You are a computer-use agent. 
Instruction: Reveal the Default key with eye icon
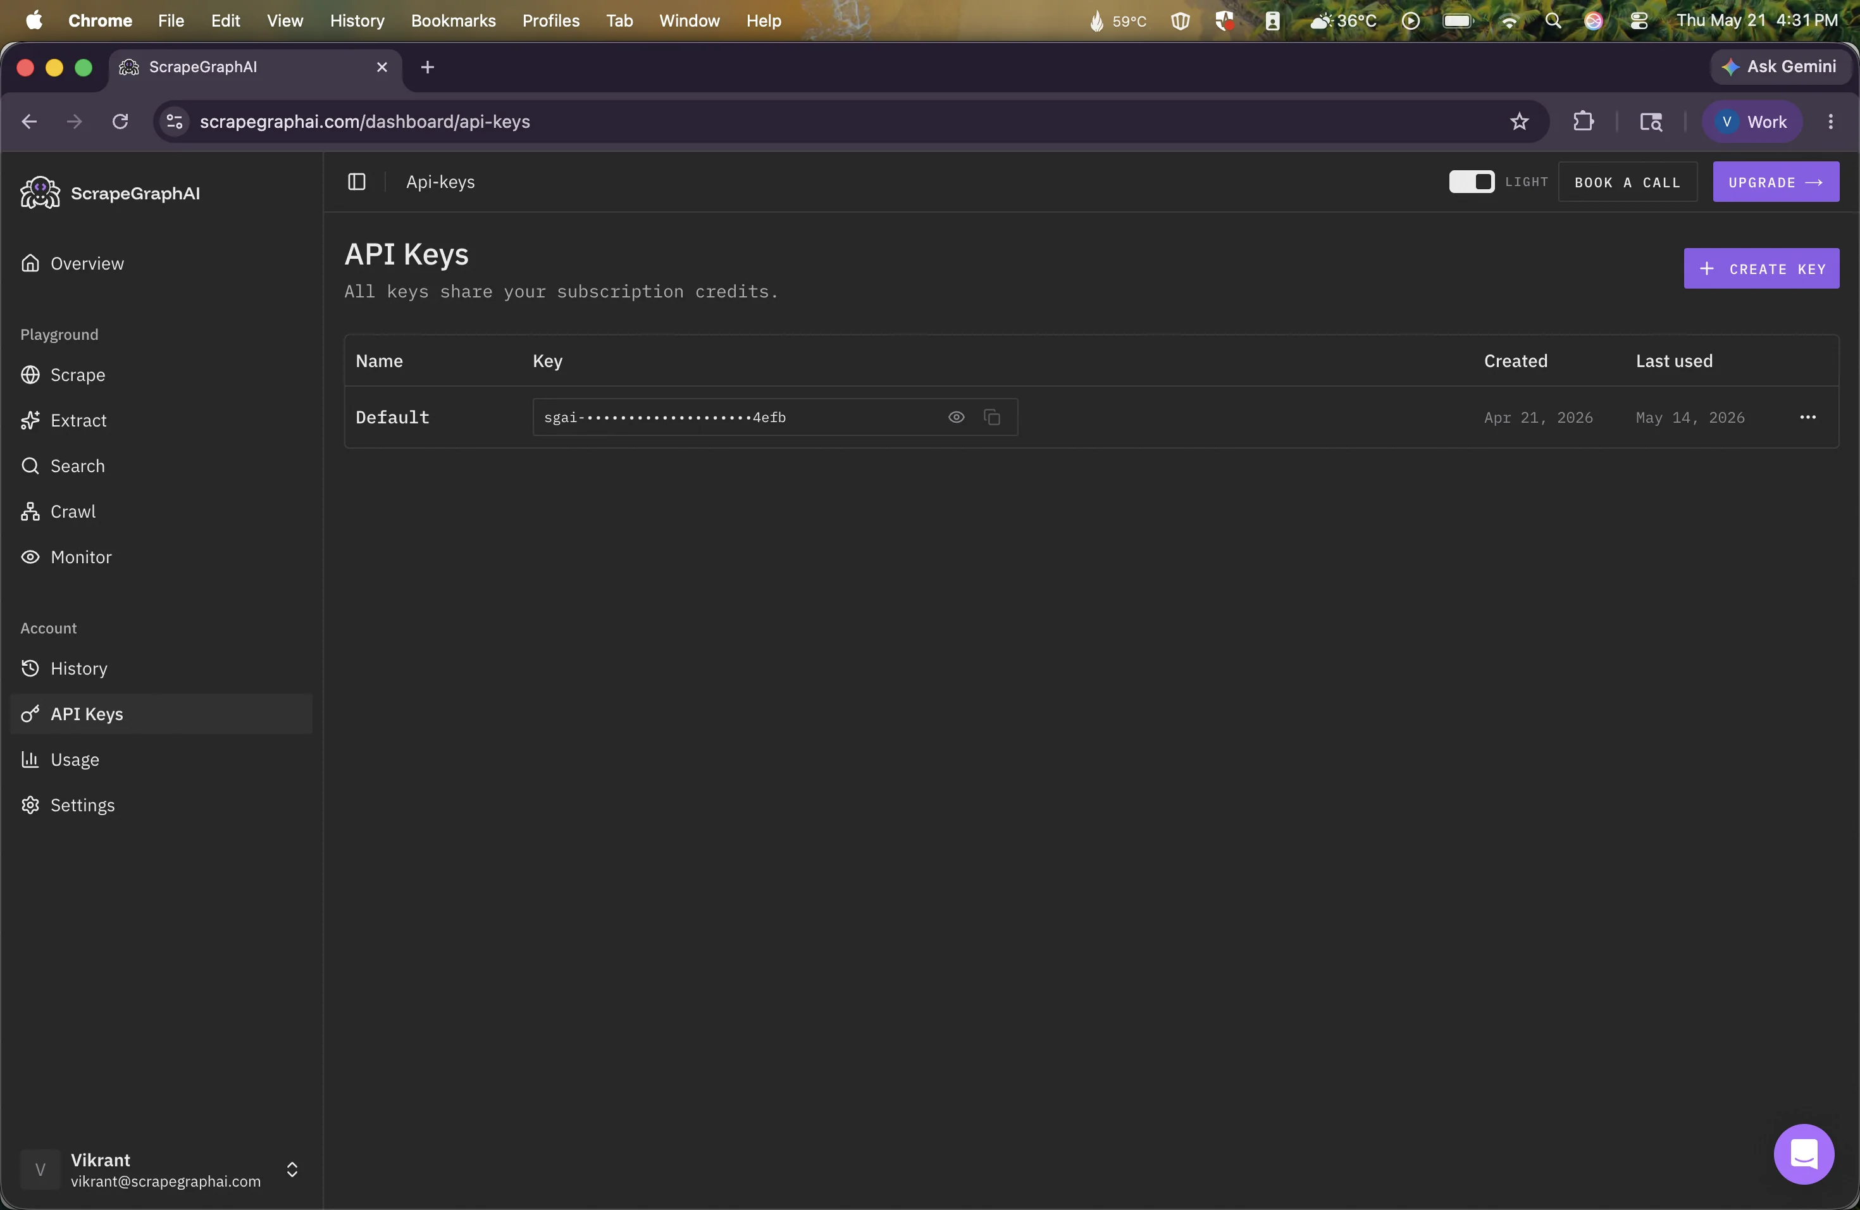pyautogui.click(x=956, y=418)
